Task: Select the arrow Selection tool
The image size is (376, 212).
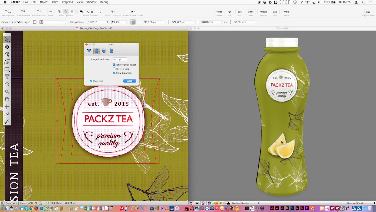Action: (7, 39)
